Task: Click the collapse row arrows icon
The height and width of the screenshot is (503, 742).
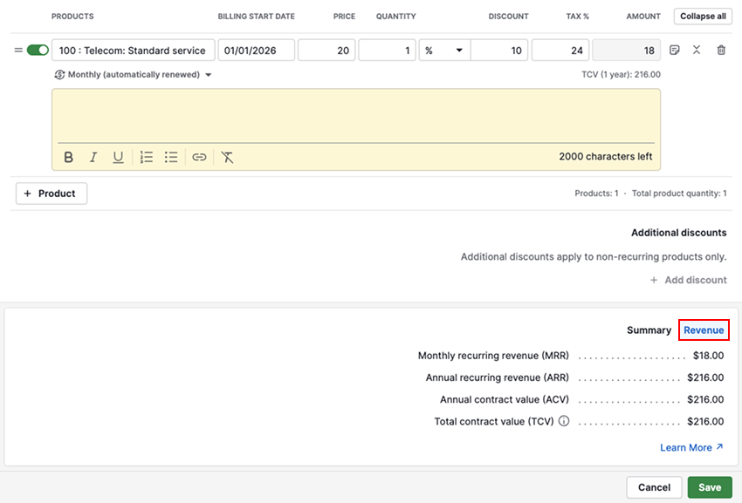Action: point(697,51)
